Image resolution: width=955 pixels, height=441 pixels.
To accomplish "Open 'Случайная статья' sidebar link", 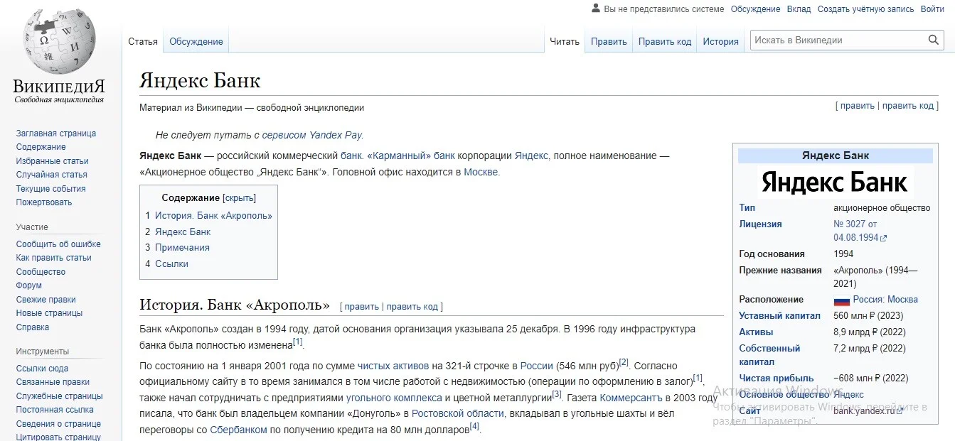I will (x=52, y=175).
